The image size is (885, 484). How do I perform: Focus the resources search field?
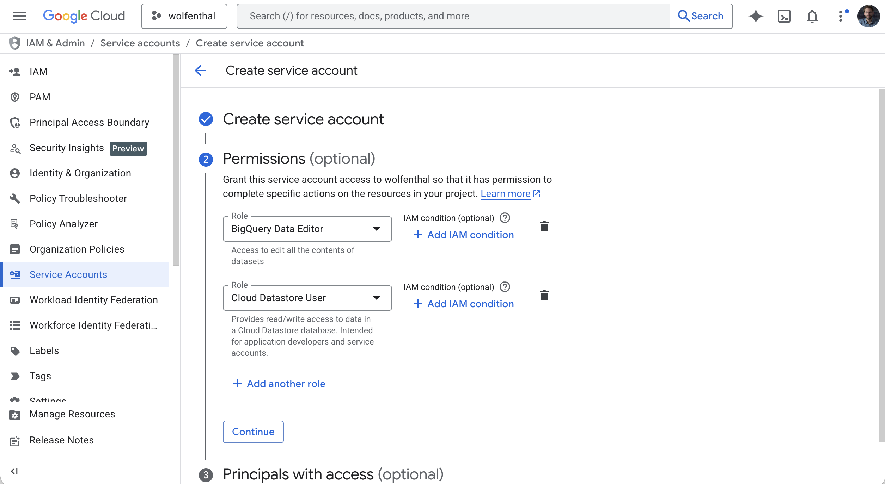[453, 16]
